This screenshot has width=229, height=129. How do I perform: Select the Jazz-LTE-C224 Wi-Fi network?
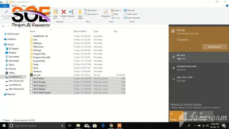click(199, 79)
